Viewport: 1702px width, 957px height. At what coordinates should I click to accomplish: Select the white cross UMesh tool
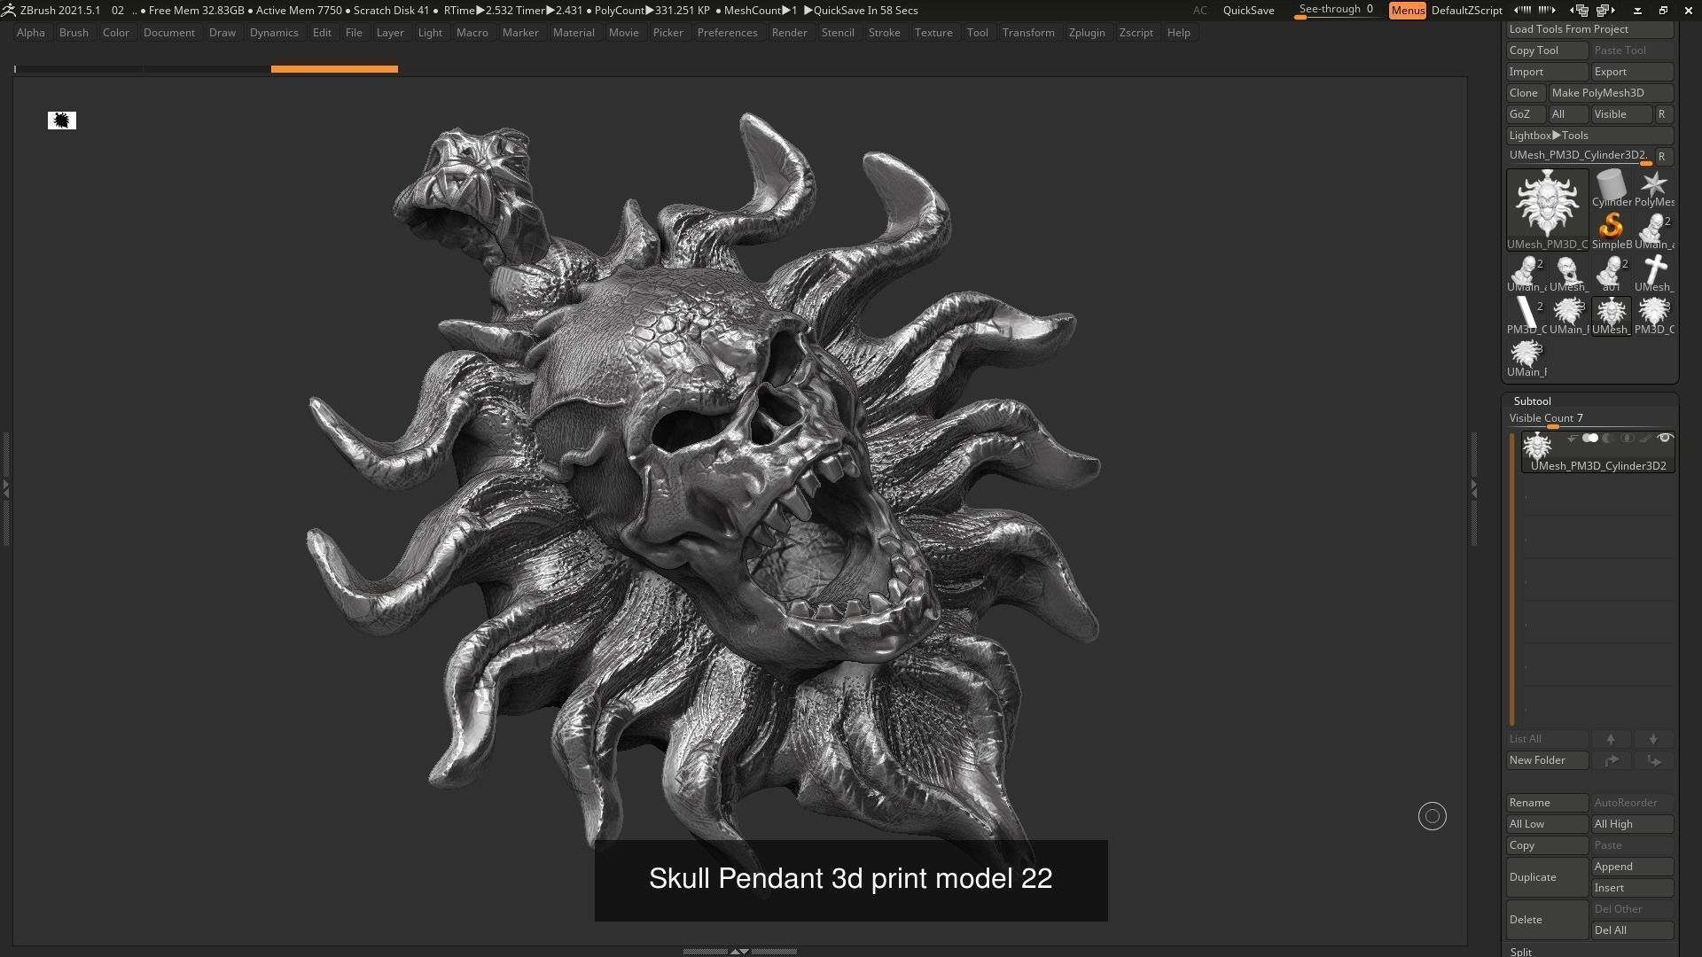[x=1653, y=273]
